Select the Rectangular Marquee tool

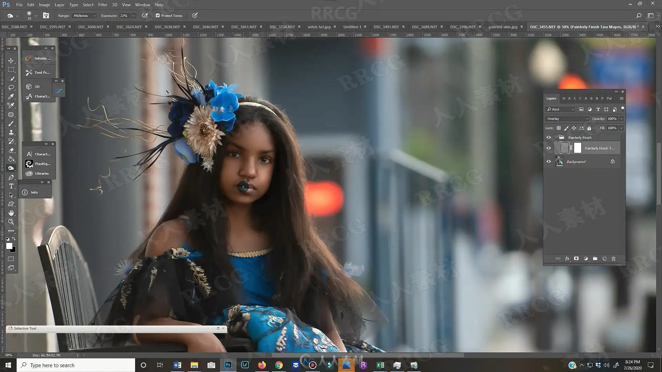click(x=11, y=70)
